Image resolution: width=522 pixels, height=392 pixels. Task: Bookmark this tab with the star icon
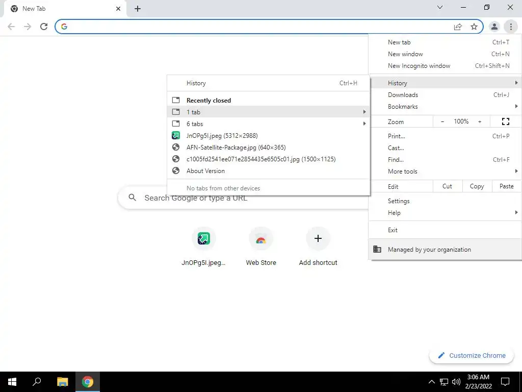click(x=474, y=27)
